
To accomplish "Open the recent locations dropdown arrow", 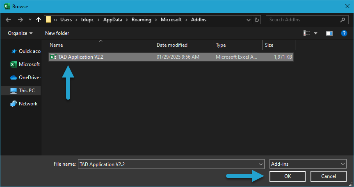I will 30,20.
